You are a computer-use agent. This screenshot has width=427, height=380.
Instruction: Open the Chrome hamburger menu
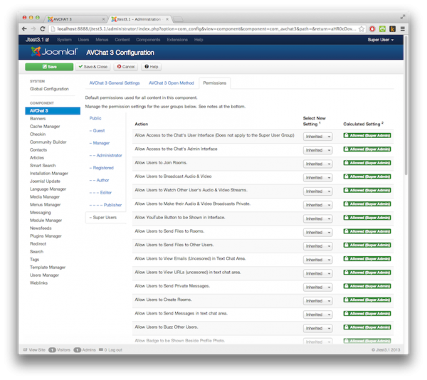click(x=403, y=29)
